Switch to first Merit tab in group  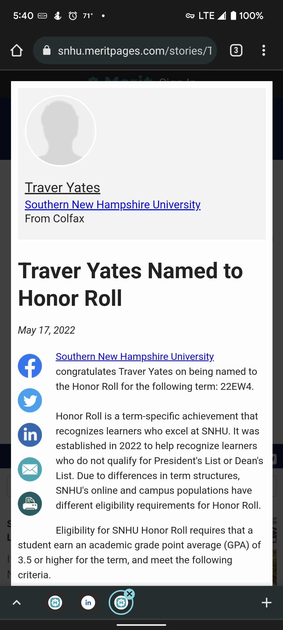coord(55,603)
